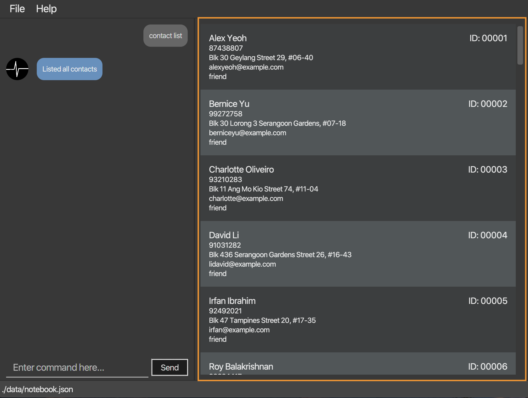The height and width of the screenshot is (398, 528).
Task: Click email charlotte@example.com
Action: [246, 198]
